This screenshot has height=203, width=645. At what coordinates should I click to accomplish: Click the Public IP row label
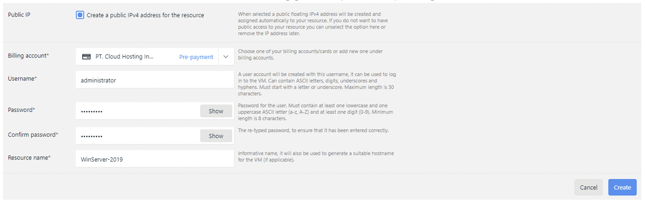(19, 15)
